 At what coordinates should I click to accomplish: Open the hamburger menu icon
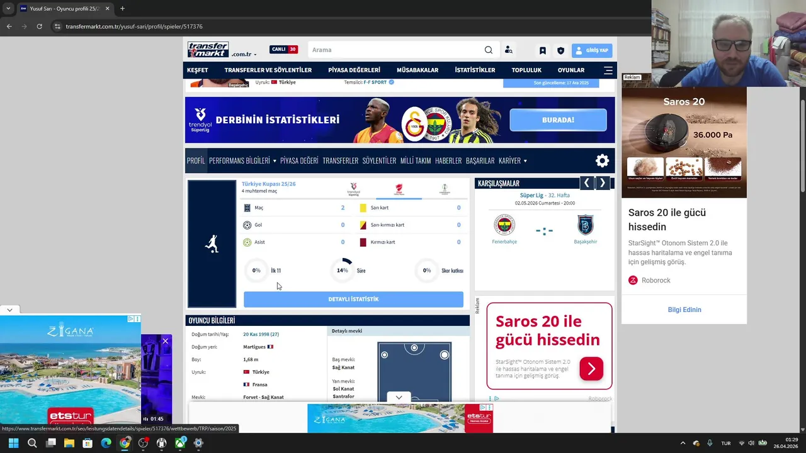click(x=608, y=70)
